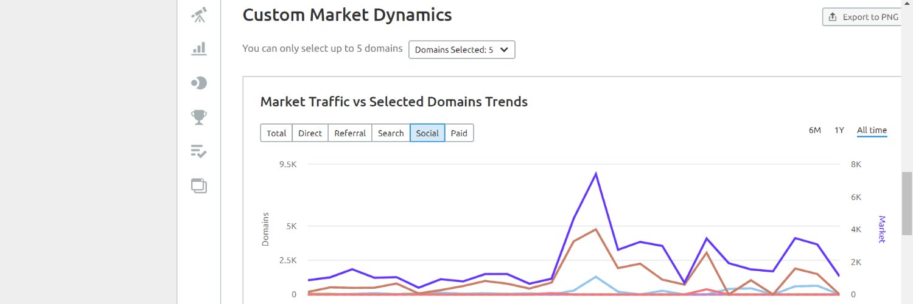Switch to the Direct traffic tab
Image resolution: width=913 pixels, height=304 pixels.
(310, 133)
